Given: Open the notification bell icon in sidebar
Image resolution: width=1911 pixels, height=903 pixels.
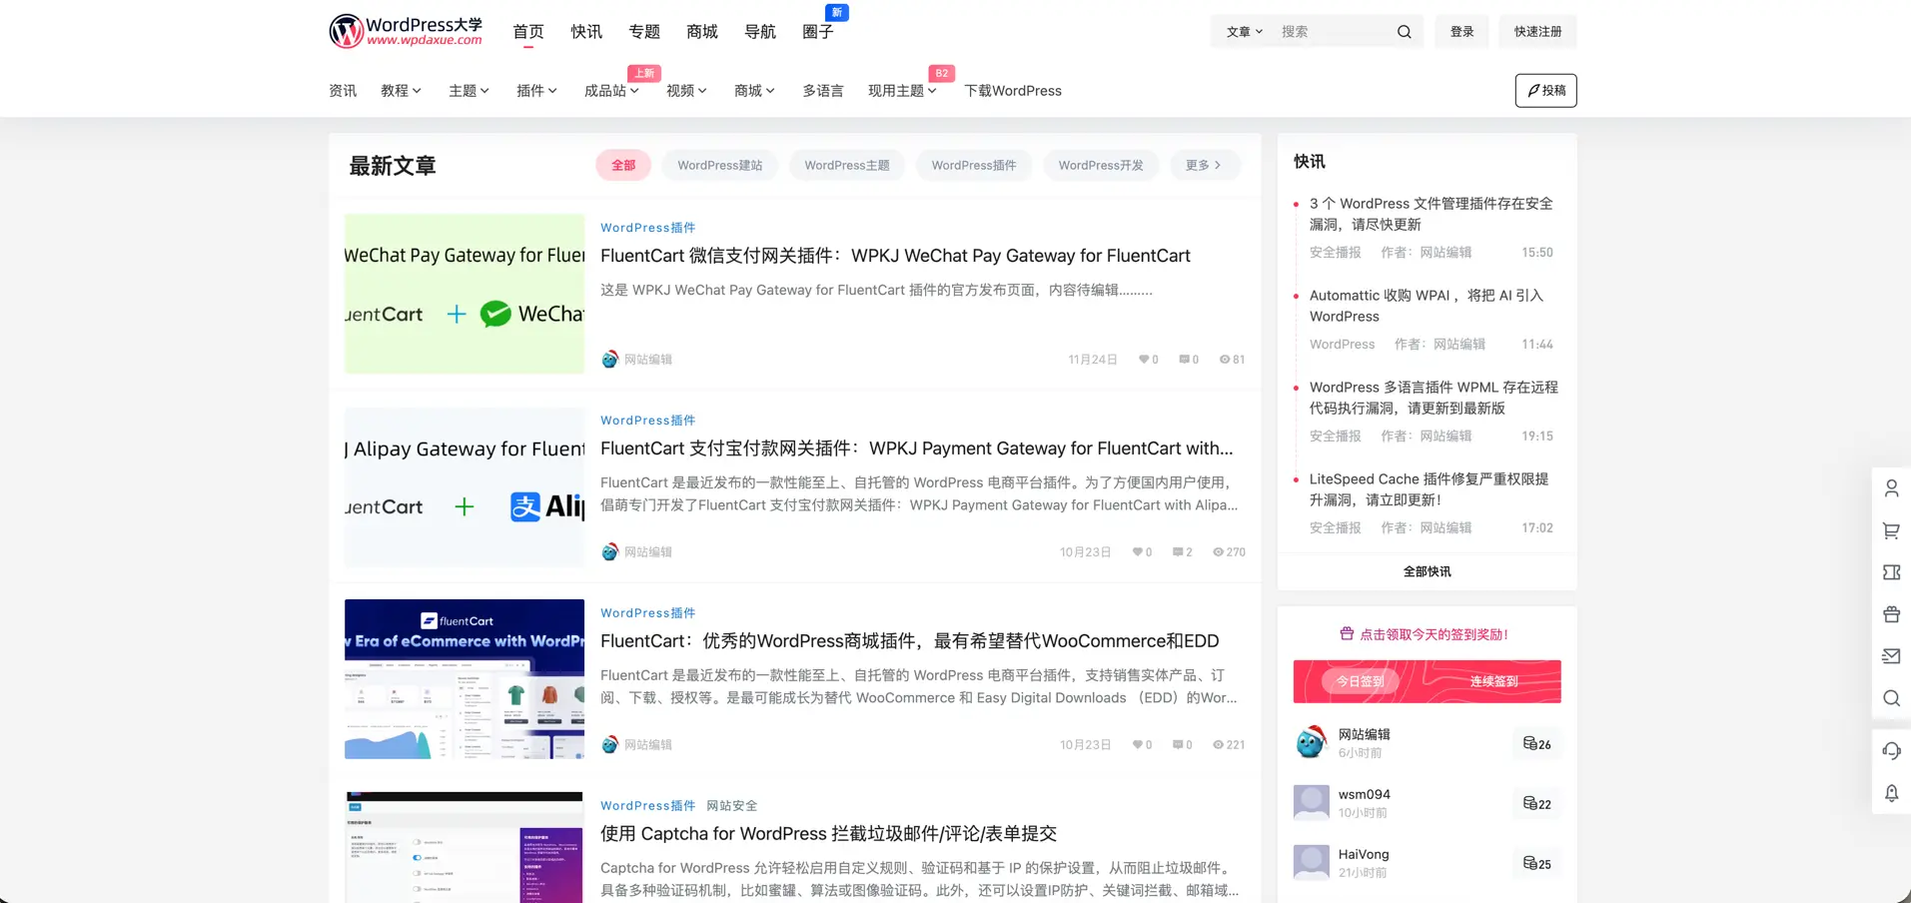Looking at the screenshot, I should point(1891,793).
